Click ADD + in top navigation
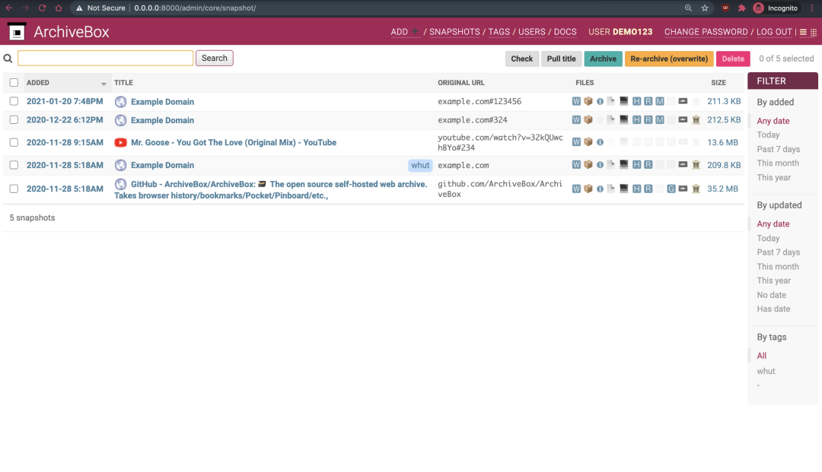Screen dimensions: 822x472 tap(405, 32)
